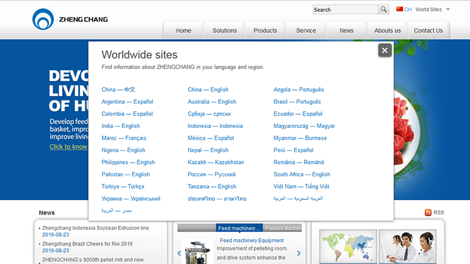Viewport: 470px width, 264px height.
Task: Click the China flag icon
Action: tap(400, 9)
